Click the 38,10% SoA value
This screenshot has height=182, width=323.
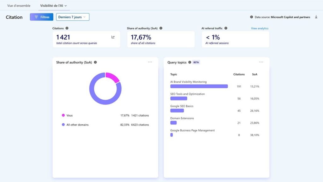pyautogui.click(x=255, y=135)
